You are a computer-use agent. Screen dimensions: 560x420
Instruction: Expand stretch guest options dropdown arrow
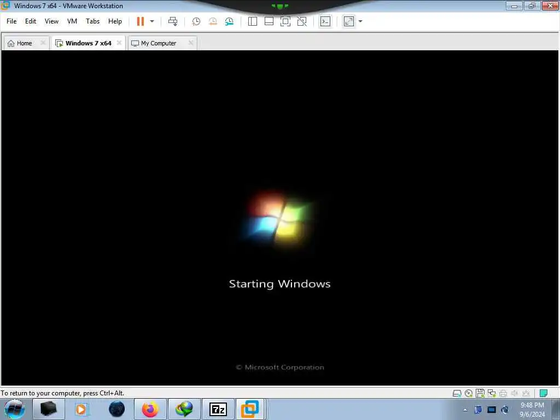[360, 21]
